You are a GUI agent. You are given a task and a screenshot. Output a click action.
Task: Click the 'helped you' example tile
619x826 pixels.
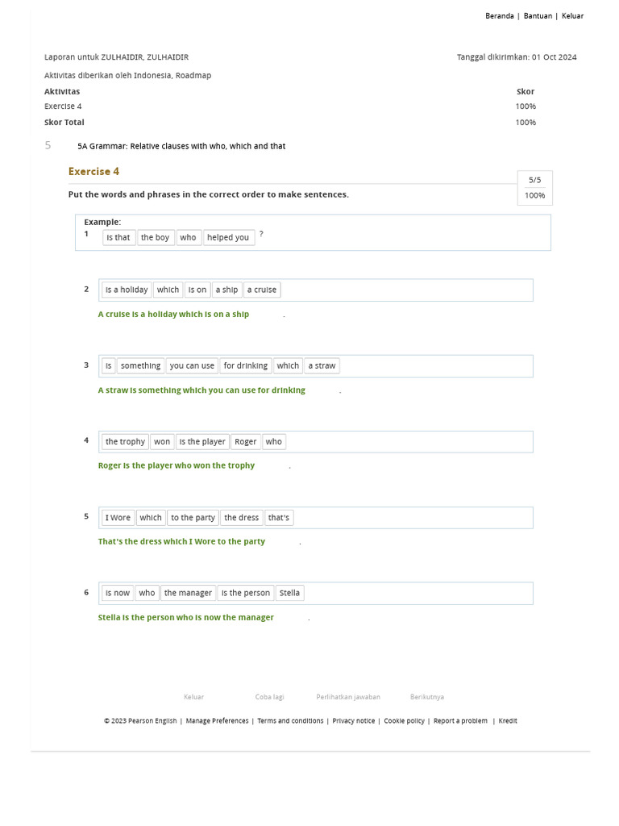pyautogui.click(x=228, y=238)
